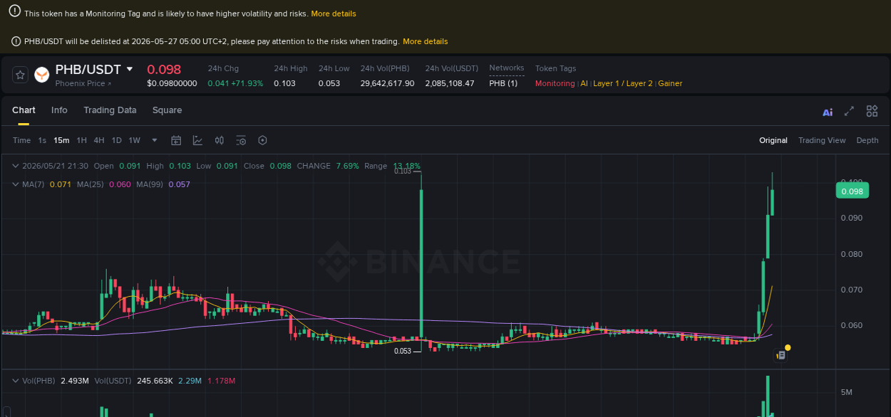Select the 4H interval
891x417 pixels.
[x=99, y=140]
